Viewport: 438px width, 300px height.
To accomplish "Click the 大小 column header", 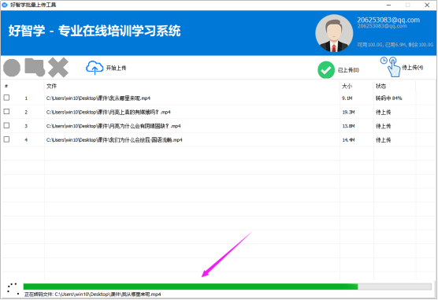I will pyautogui.click(x=347, y=86).
